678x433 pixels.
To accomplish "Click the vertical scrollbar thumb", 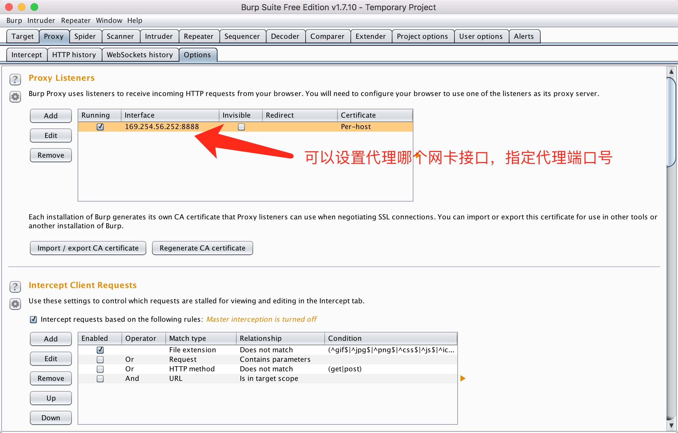I will point(671,121).
